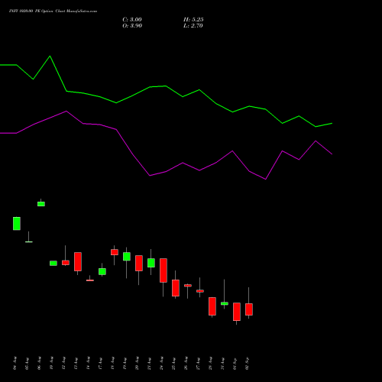
Task: Select the red candlestick for 01 Sep
Action: pos(237,312)
